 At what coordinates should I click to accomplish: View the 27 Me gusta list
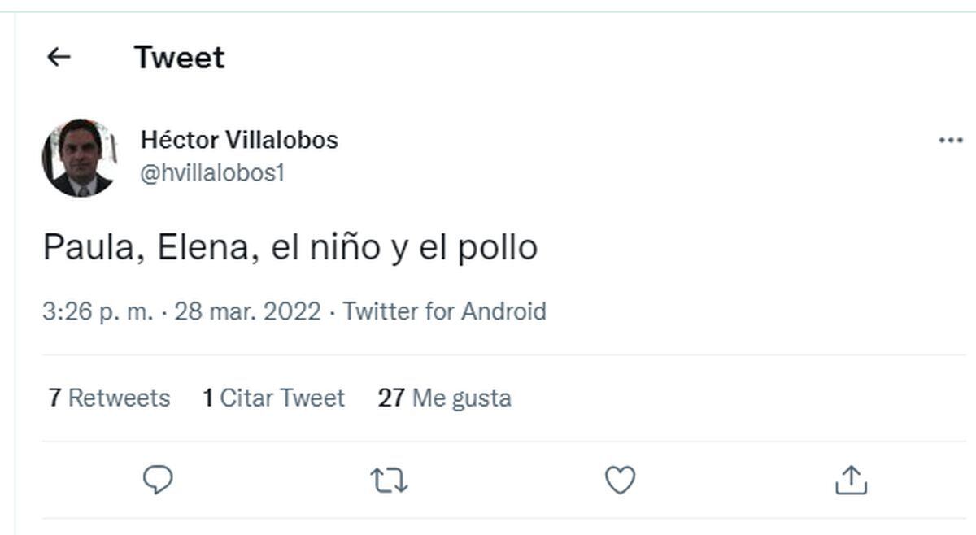coord(443,398)
